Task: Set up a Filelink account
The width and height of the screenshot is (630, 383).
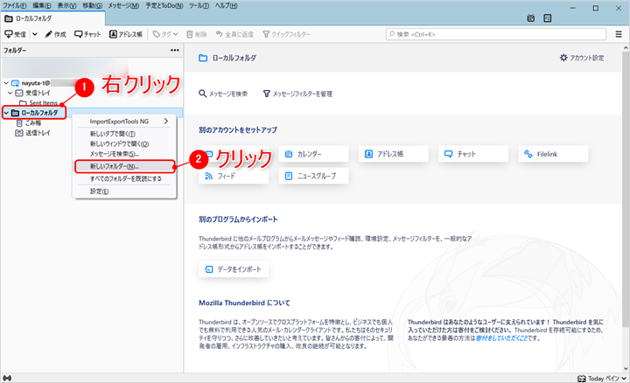Action: point(553,154)
